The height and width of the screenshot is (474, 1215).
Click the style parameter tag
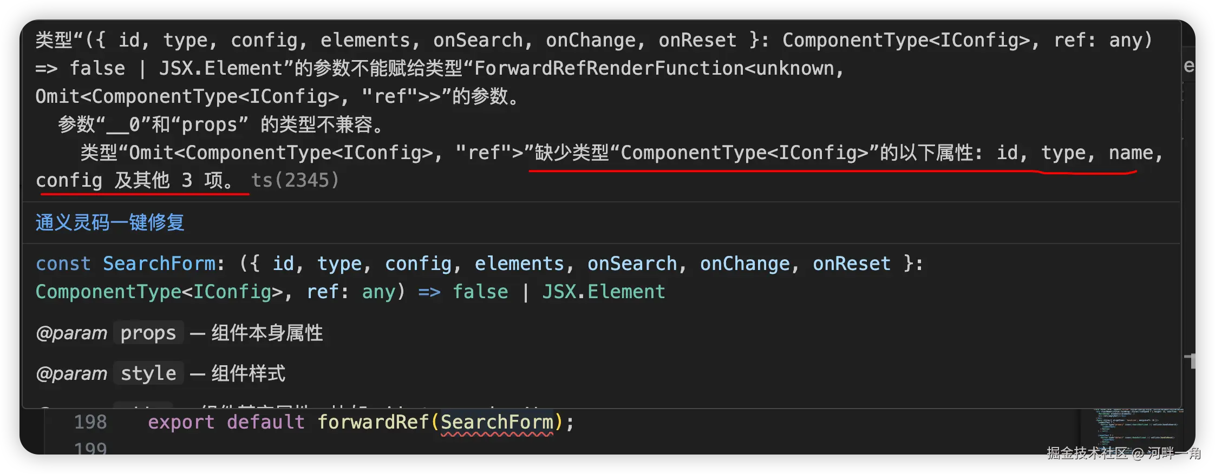click(148, 373)
